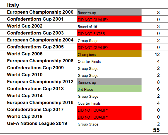This screenshot has height=135, width=168.
Task: Select the Italy heading cell
Action: (13, 5)
